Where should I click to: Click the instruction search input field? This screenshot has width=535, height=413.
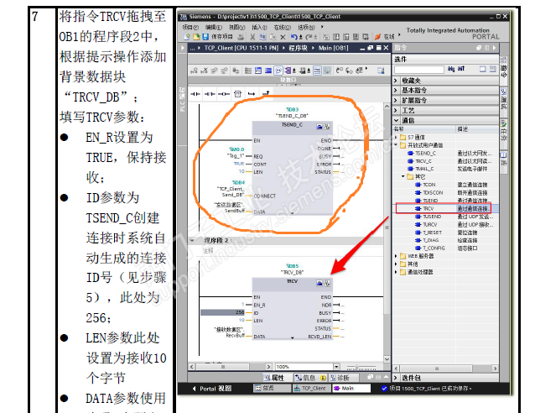419,70
